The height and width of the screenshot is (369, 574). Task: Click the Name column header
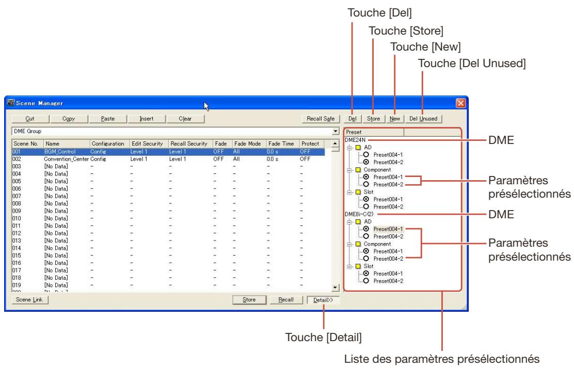pos(67,143)
